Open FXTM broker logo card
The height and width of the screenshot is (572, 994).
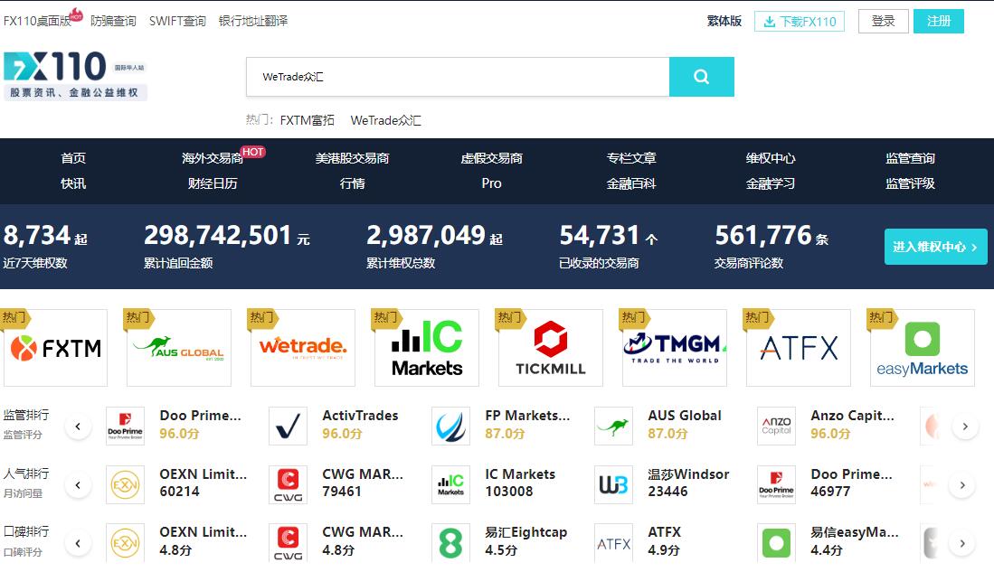point(55,348)
